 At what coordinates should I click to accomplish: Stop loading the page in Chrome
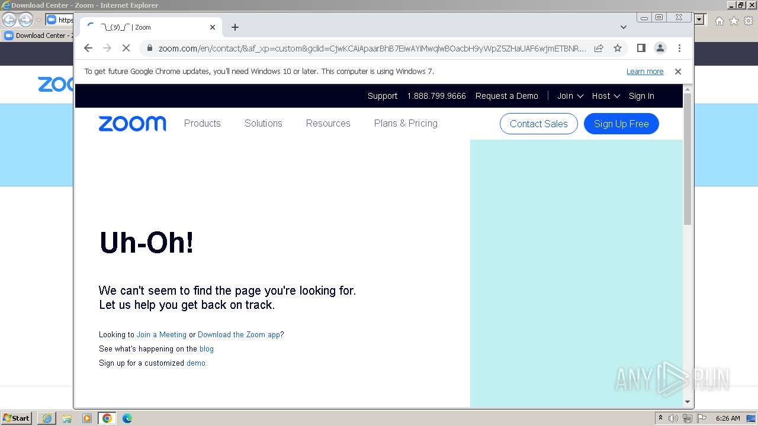[x=126, y=48]
